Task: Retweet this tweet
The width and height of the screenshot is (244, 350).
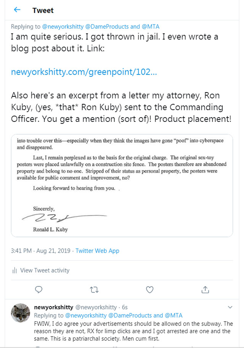Action: click(x=94, y=289)
